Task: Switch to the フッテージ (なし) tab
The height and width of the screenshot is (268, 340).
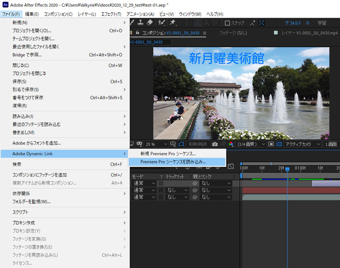Action: (x=233, y=33)
